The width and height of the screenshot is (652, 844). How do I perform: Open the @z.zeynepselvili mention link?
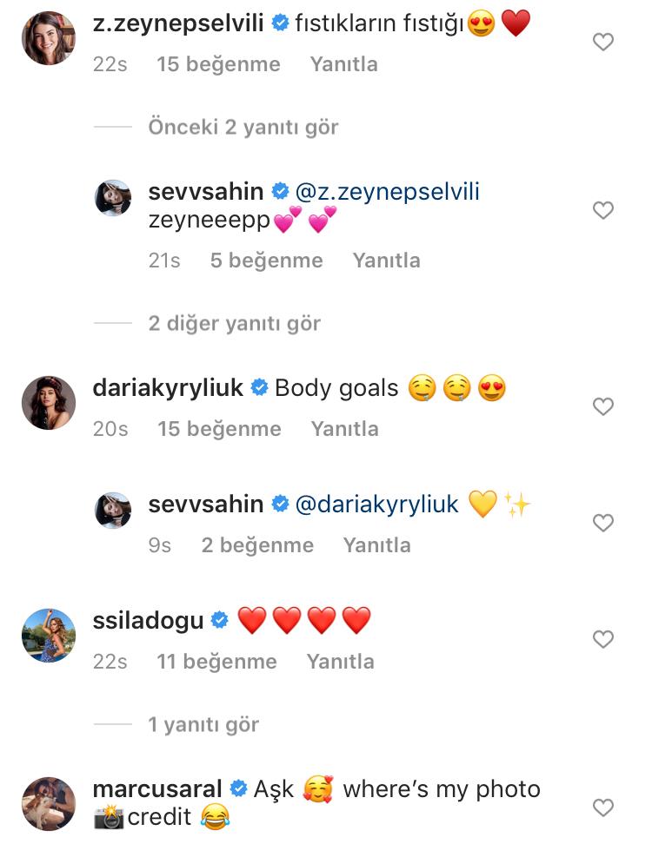click(388, 192)
